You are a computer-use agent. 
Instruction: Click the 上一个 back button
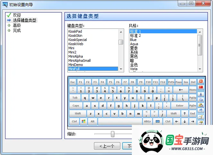point(107,146)
